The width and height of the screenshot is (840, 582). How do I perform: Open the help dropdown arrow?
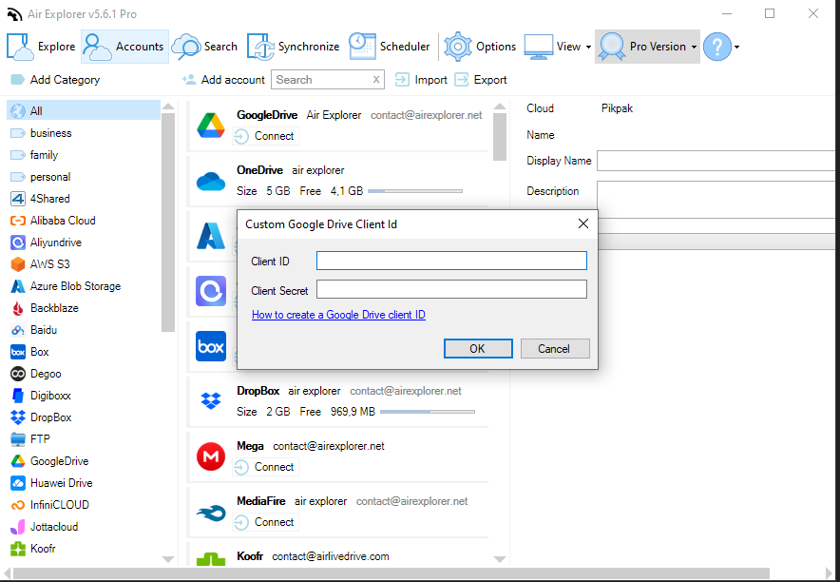[x=737, y=48]
